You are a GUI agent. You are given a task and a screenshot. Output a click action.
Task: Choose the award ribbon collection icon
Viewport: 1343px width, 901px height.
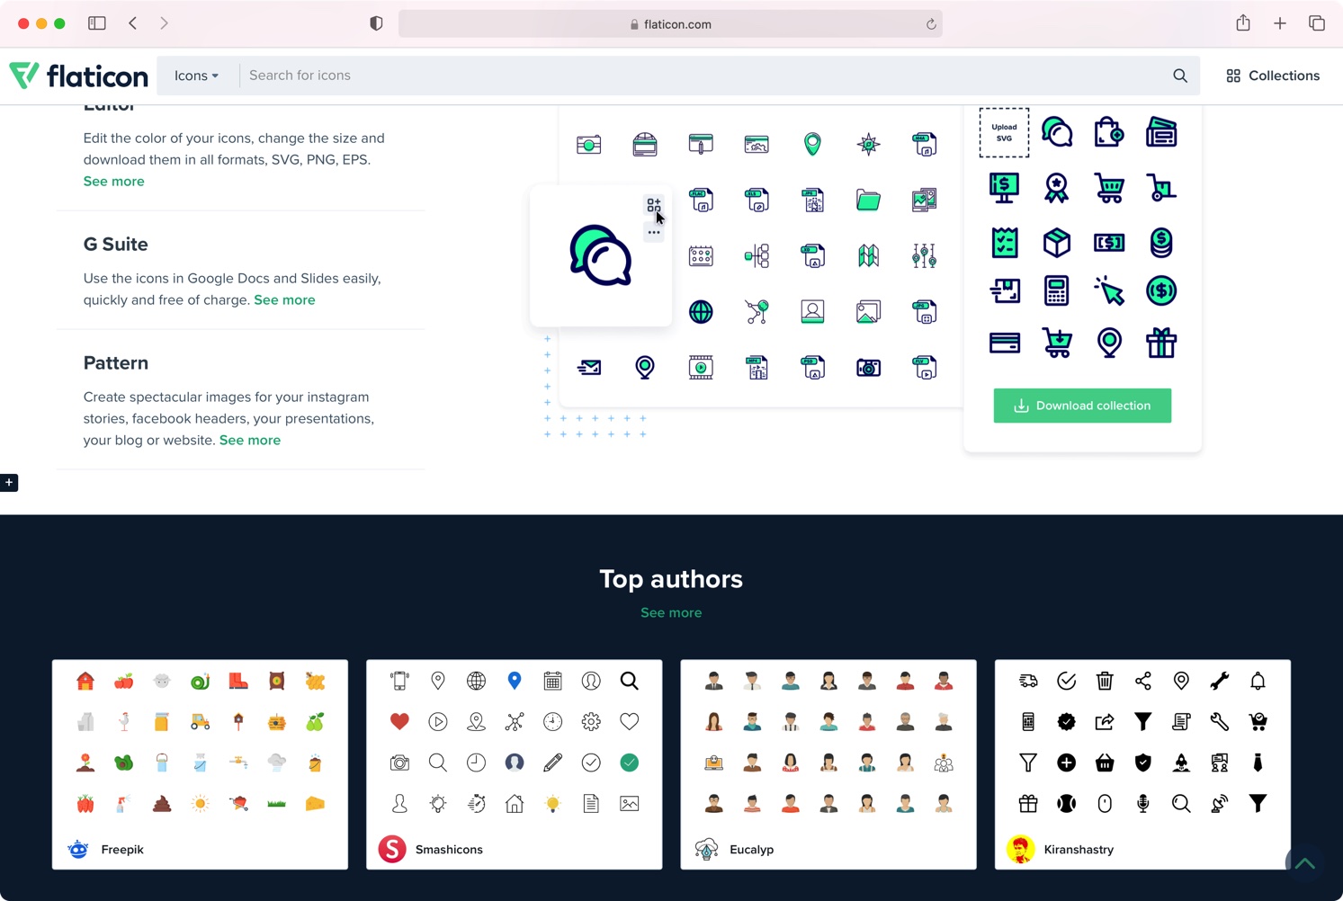click(1056, 187)
